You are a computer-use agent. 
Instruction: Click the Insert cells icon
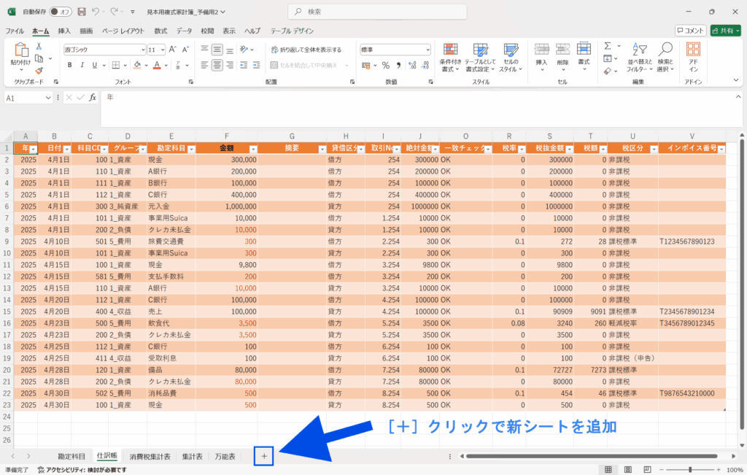pos(542,49)
